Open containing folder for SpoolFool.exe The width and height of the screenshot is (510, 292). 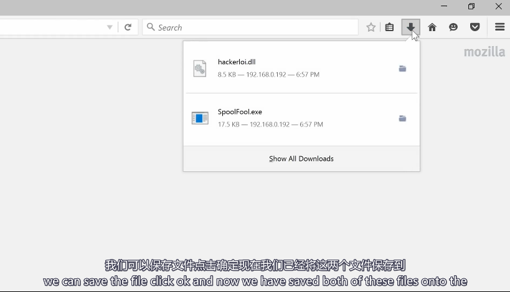pyautogui.click(x=402, y=118)
